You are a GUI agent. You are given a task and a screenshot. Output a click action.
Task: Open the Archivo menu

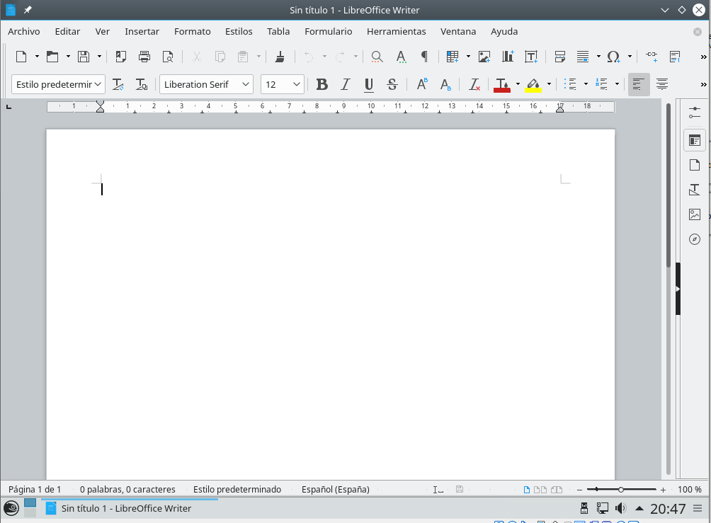pyautogui.click(x=24, y=31)
